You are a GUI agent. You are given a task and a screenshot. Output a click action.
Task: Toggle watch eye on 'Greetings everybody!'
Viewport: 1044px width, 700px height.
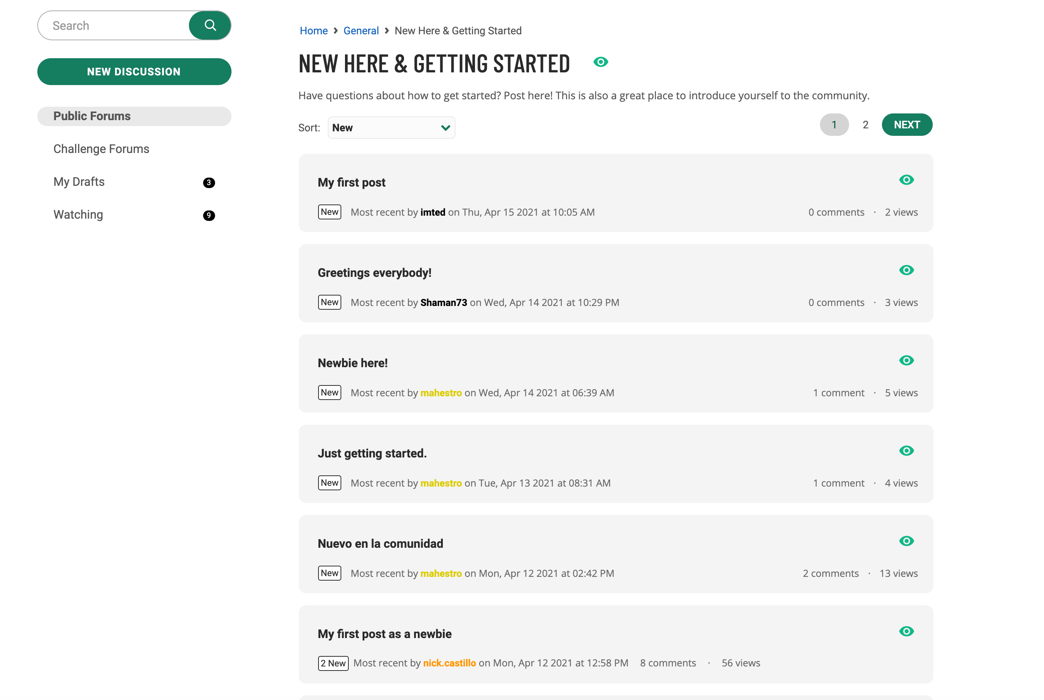point(907,270)
